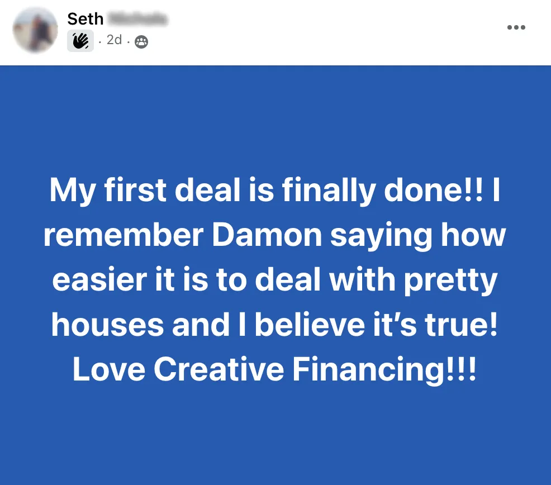Click the line starting "My first deal"
This screenshot has width=551, height=485.
pos(275,191)
